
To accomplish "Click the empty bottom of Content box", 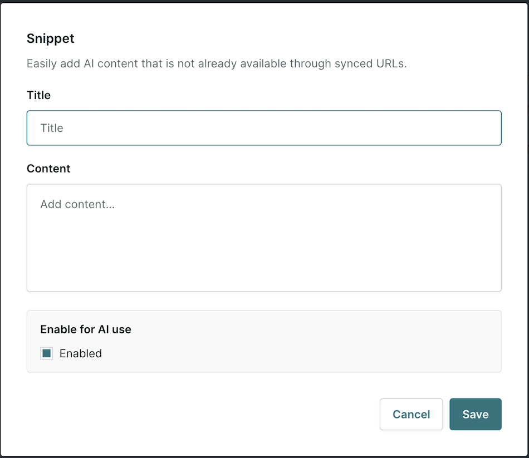I will [x=264, y=270].
